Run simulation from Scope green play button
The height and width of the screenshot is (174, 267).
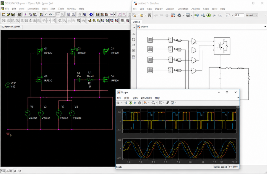[131, 103]
